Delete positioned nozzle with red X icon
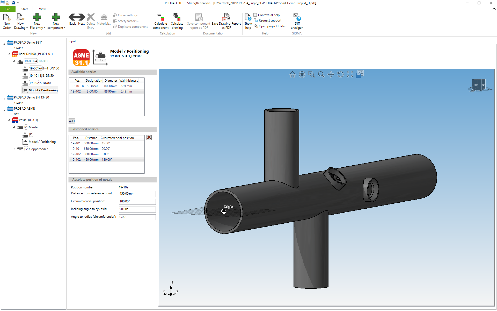 (x=149, y=137)
